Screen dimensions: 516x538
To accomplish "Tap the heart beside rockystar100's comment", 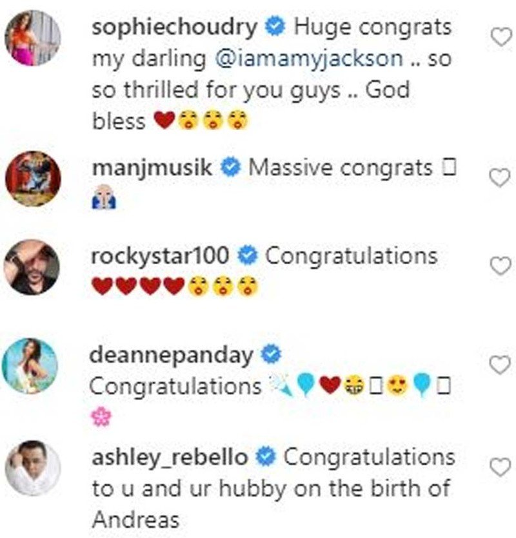I will pyautogui.click(x=501, y=265).
